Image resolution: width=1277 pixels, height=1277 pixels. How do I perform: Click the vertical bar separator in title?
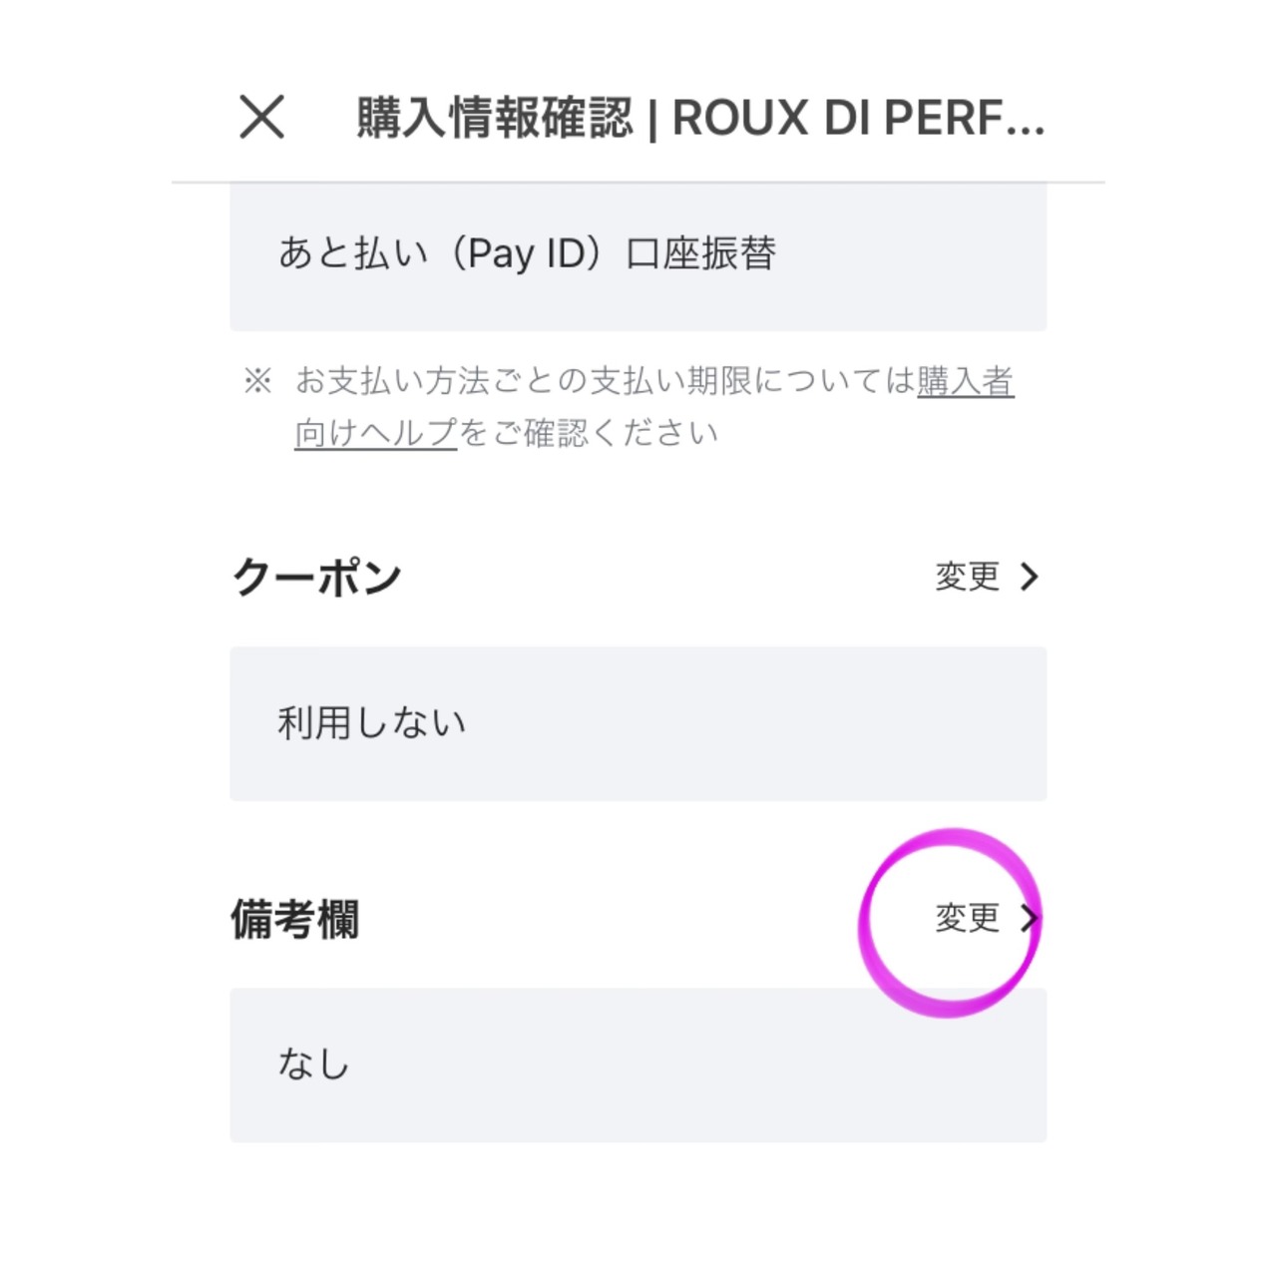[x=652, y=120]
